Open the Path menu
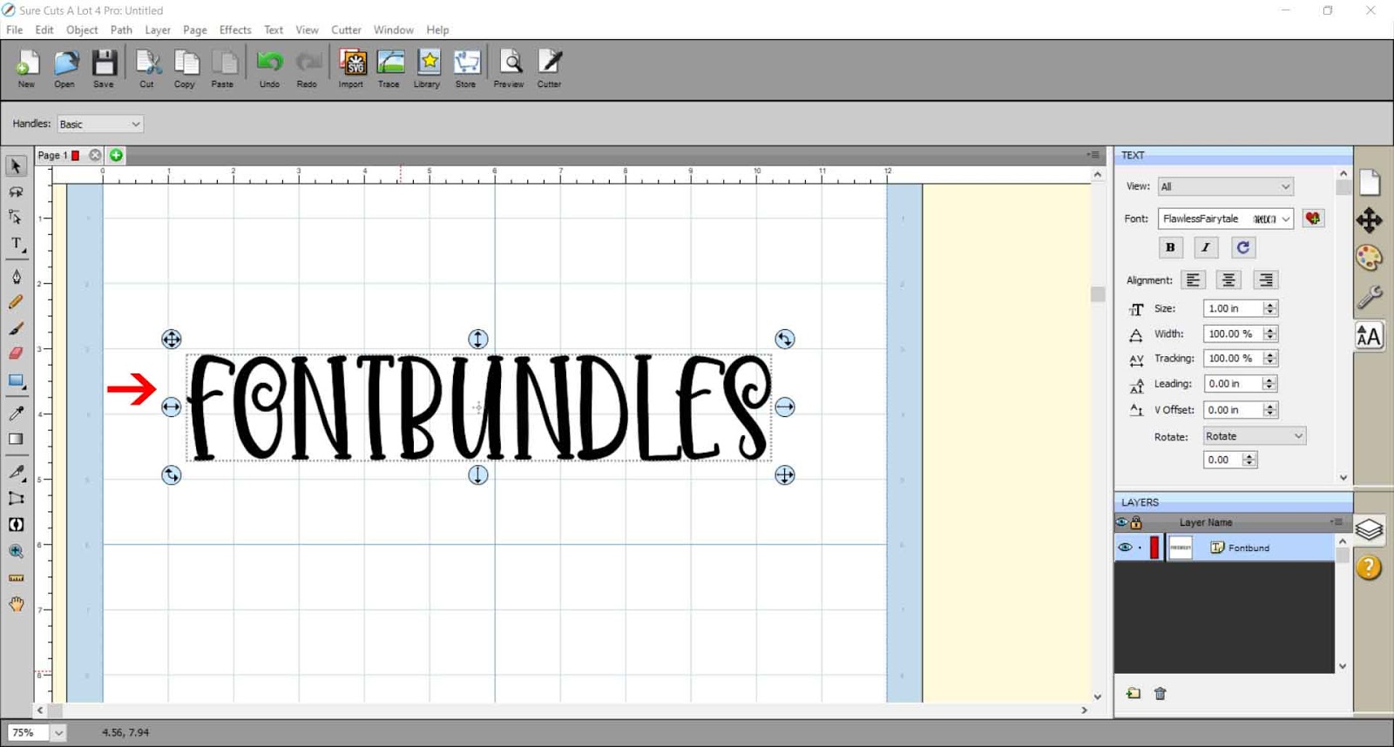The width and height of the screenshot is (1394, 747). click(x=121, y=30)
